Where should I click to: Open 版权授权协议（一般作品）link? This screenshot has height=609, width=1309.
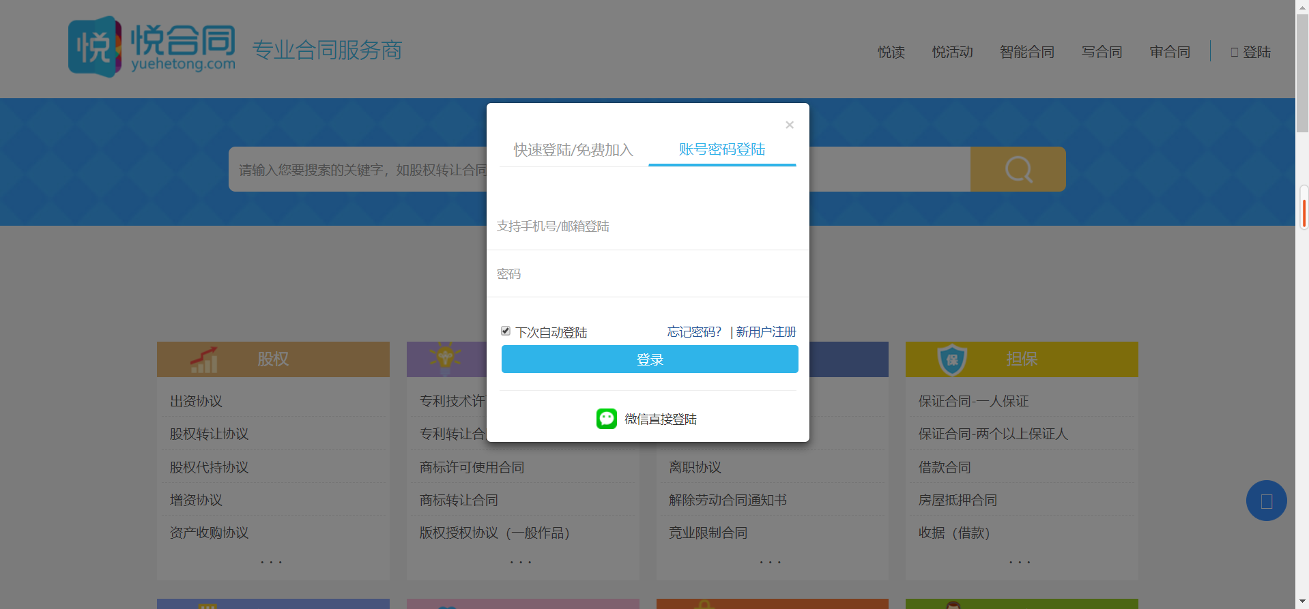click(494, 533)
